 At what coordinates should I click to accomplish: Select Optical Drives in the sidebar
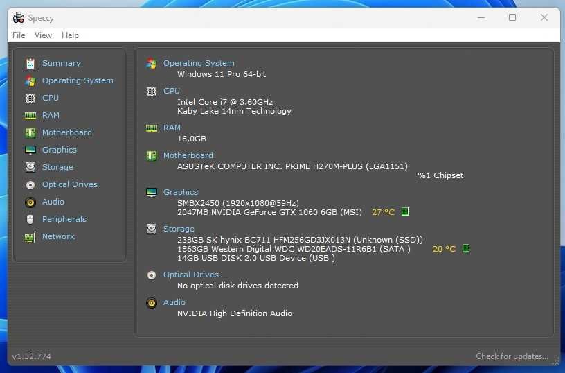(x=70, y=184)
